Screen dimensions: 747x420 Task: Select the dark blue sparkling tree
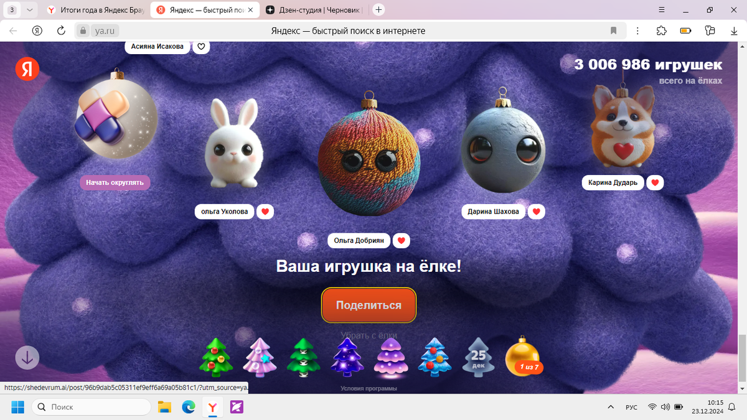[x=347, y=357]
